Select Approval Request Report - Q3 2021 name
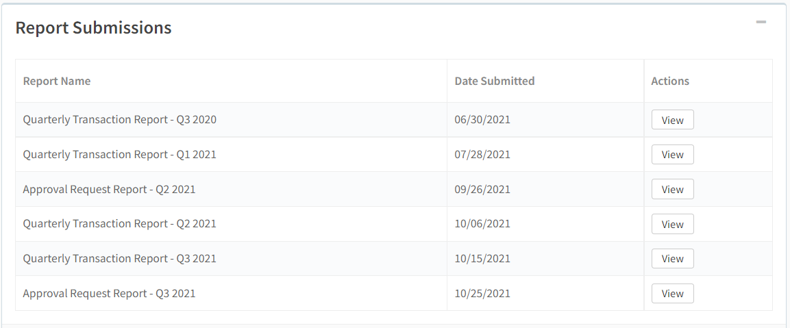Viewport: 790px width, 328px height. point(110,293)
